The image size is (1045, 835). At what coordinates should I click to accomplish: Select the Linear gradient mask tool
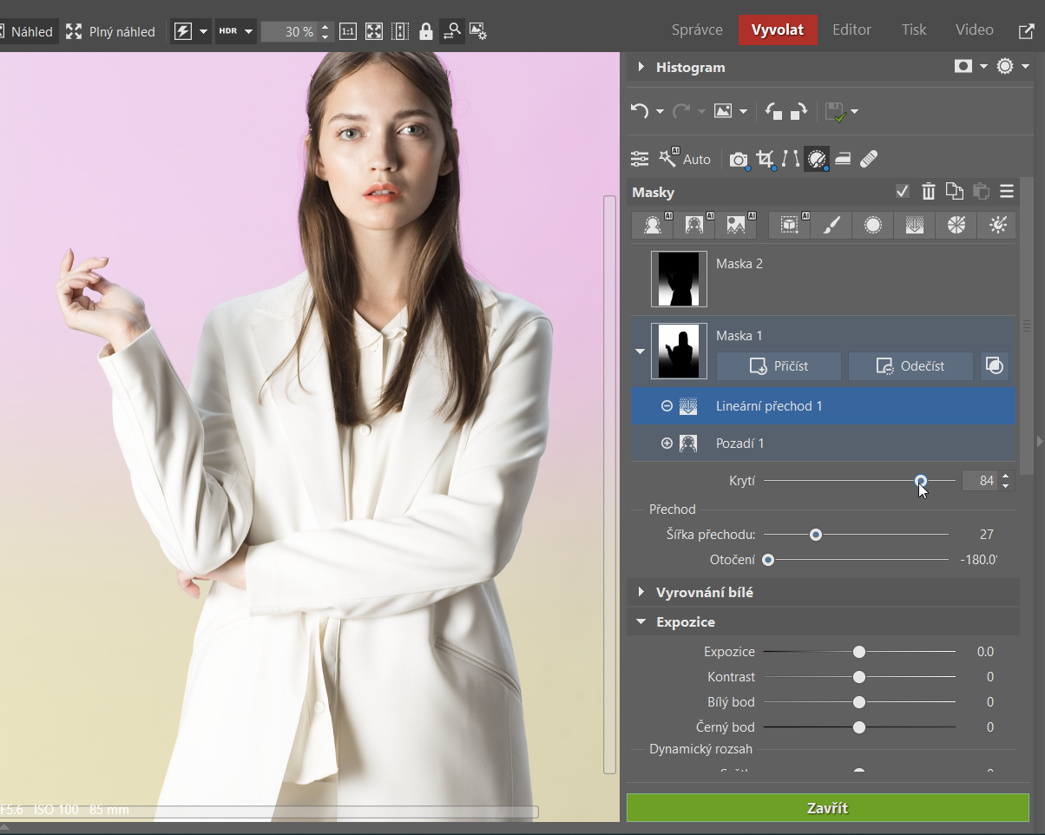click(x=914, y=226)
